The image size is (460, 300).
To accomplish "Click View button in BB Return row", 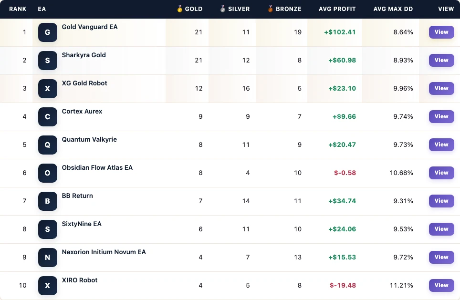I will (441, 201).
